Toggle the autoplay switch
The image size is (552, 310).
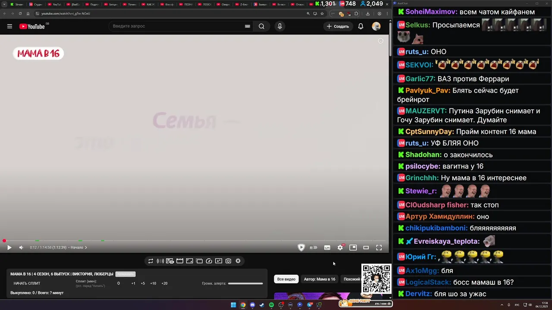point(314,248)
